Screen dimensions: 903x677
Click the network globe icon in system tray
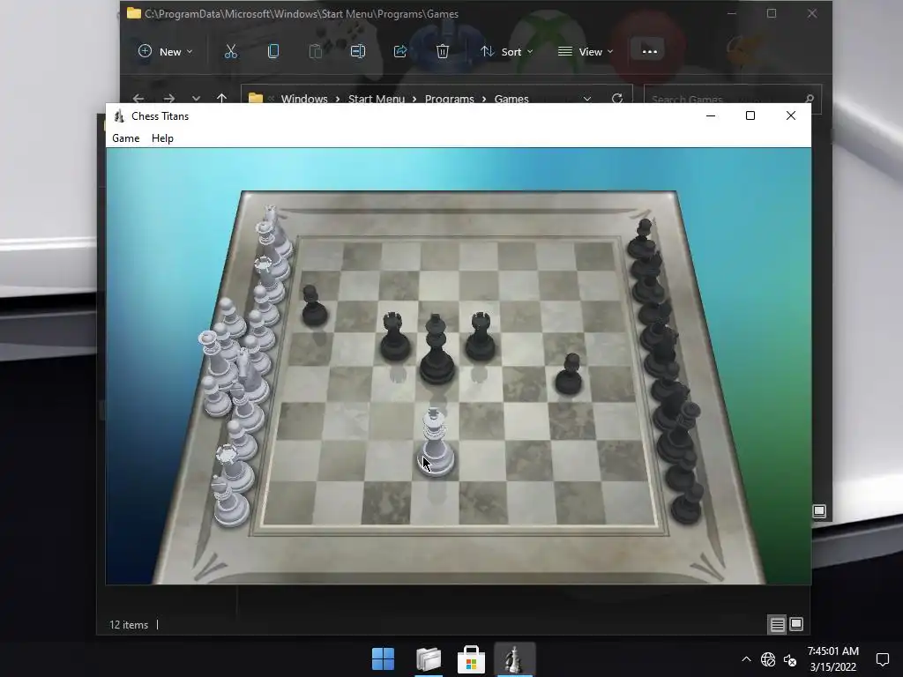[768, 659]
